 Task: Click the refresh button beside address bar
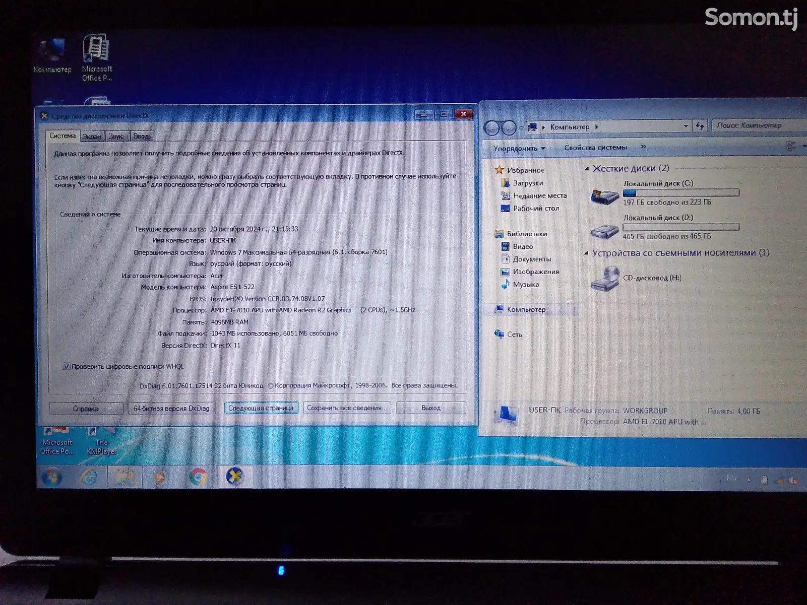[x=700, y=126]
